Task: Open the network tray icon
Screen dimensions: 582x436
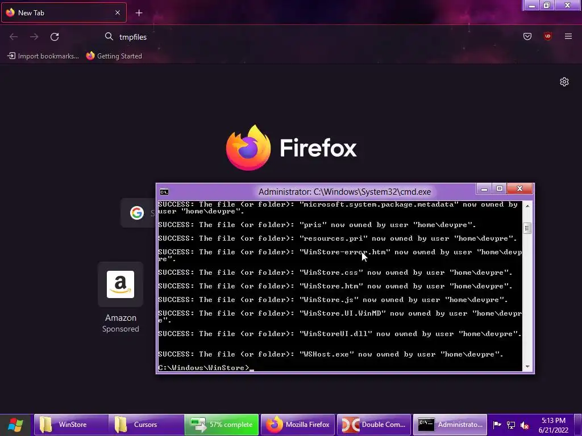Action: click(511, 425)
